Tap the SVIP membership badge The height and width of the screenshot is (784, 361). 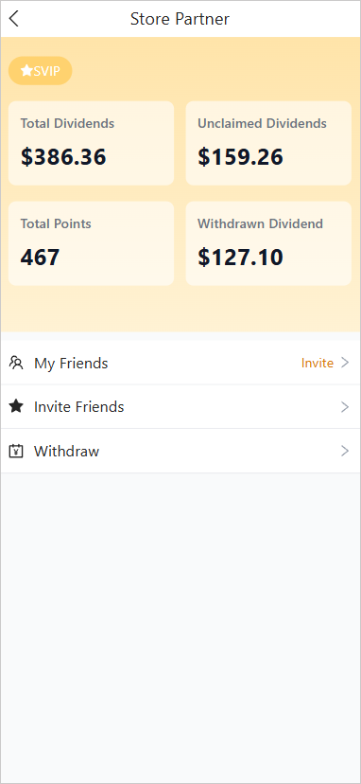click(x=41, y=70)
